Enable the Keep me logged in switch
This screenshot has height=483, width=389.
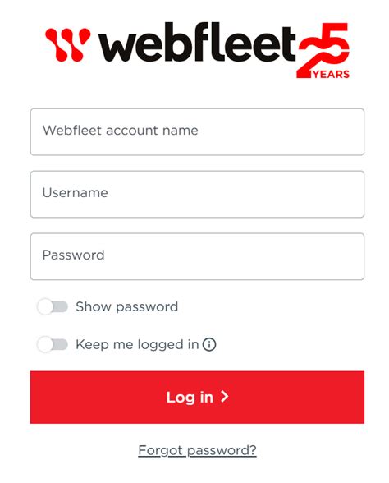tap(53, 344)
